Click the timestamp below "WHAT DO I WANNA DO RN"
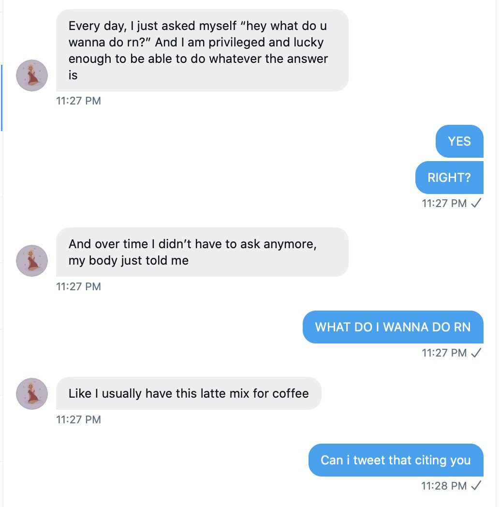Screen dimensions: 500x507 coord(444,353)
